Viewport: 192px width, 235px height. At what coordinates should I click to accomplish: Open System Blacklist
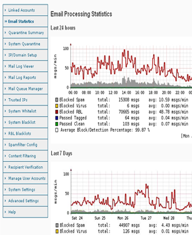[25, 122]
